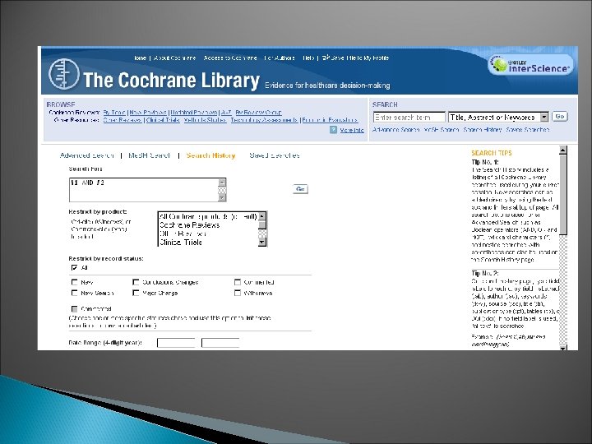Click the product list scroll-up arrow

262,216
